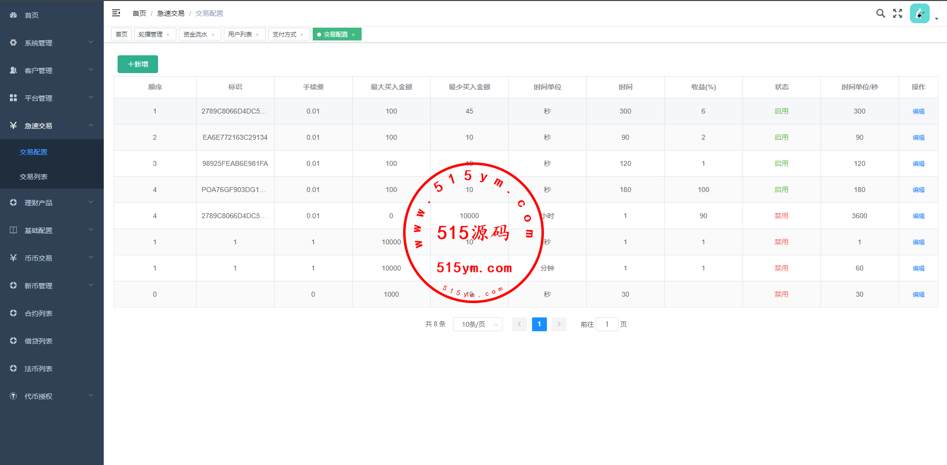The height and width of the screenshot is (465, 947).
Task: Close the 轮播管理 tab with x icon
Action: pos(168,35)
